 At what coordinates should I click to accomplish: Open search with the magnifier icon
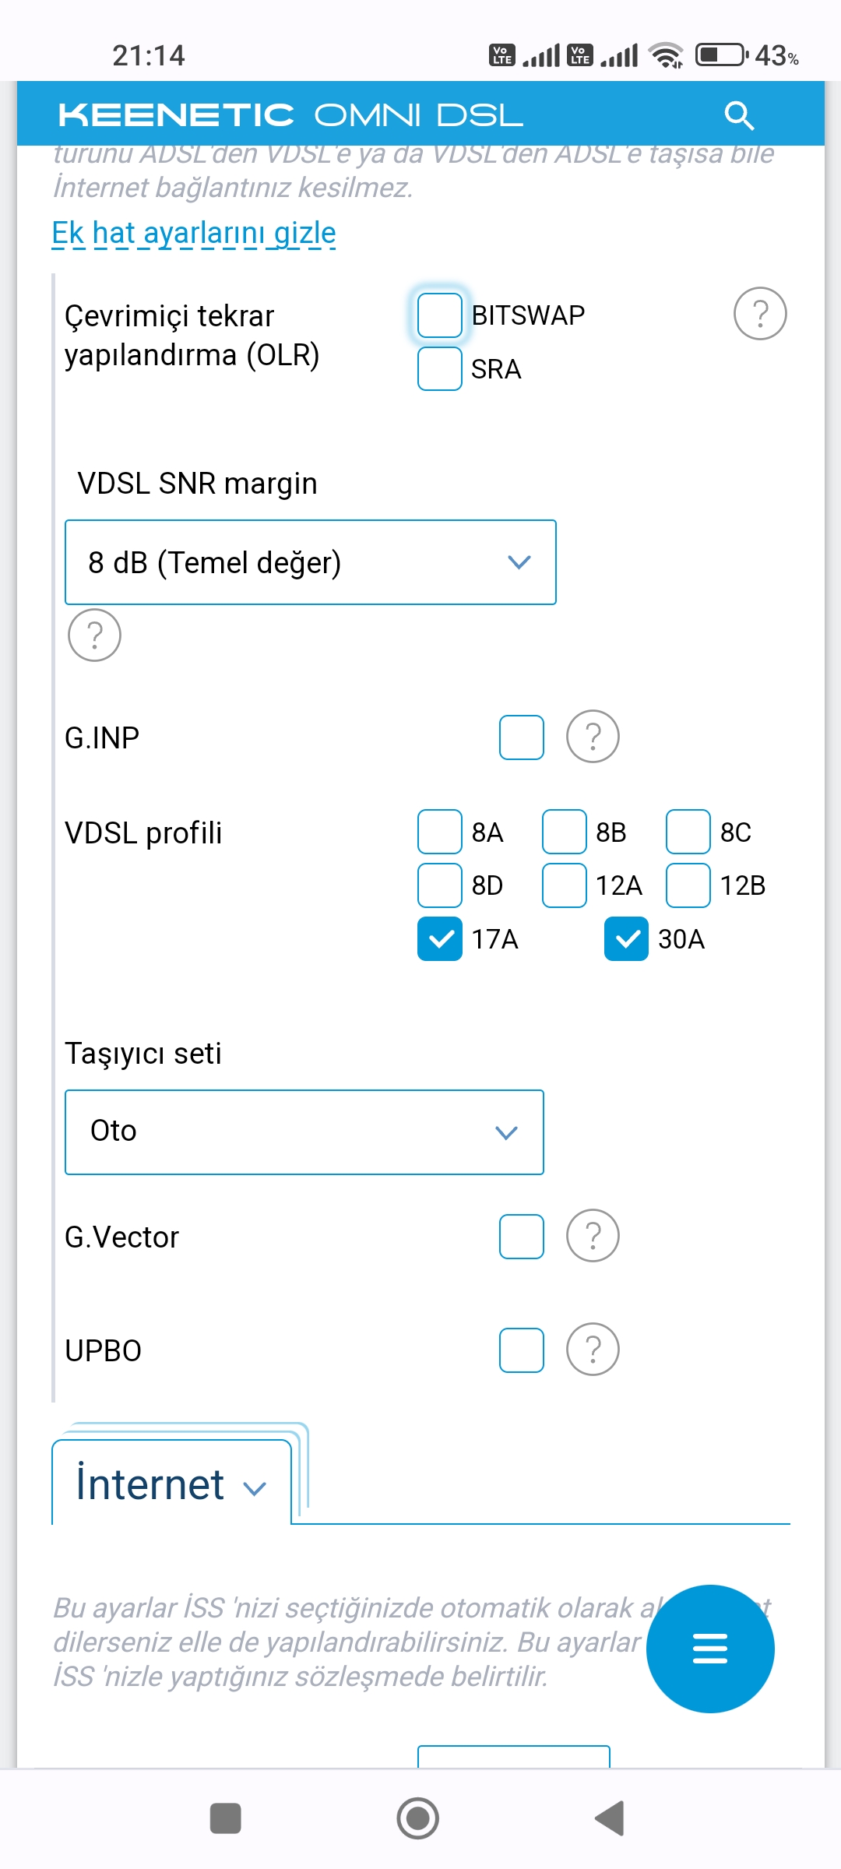(739, 115)
